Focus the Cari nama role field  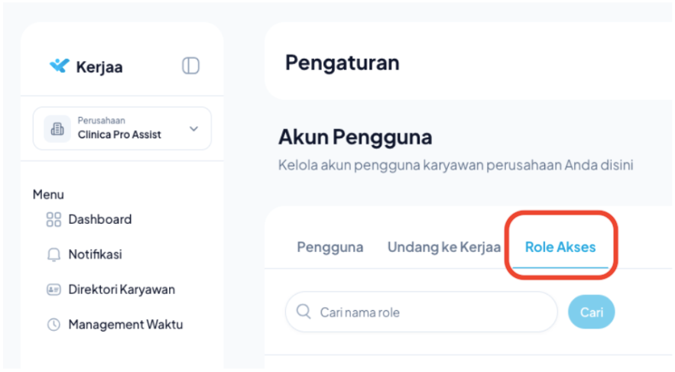[x=428, y=312]
